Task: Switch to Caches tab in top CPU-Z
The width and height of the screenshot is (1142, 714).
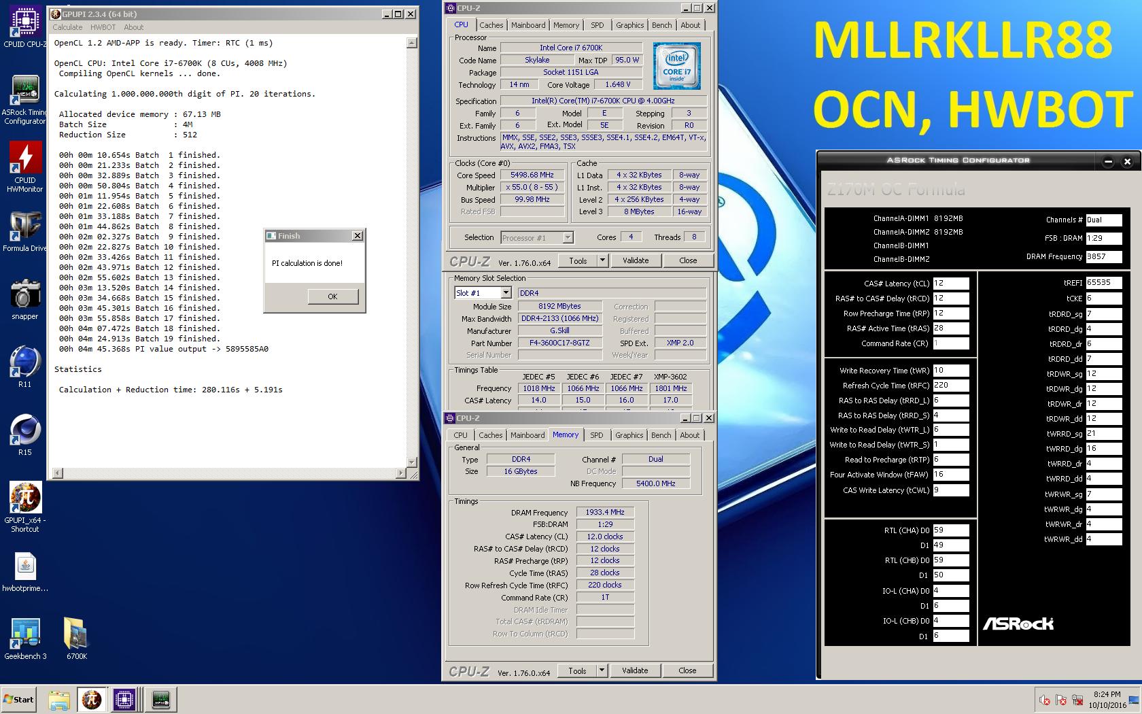Action: click(491, 25)
